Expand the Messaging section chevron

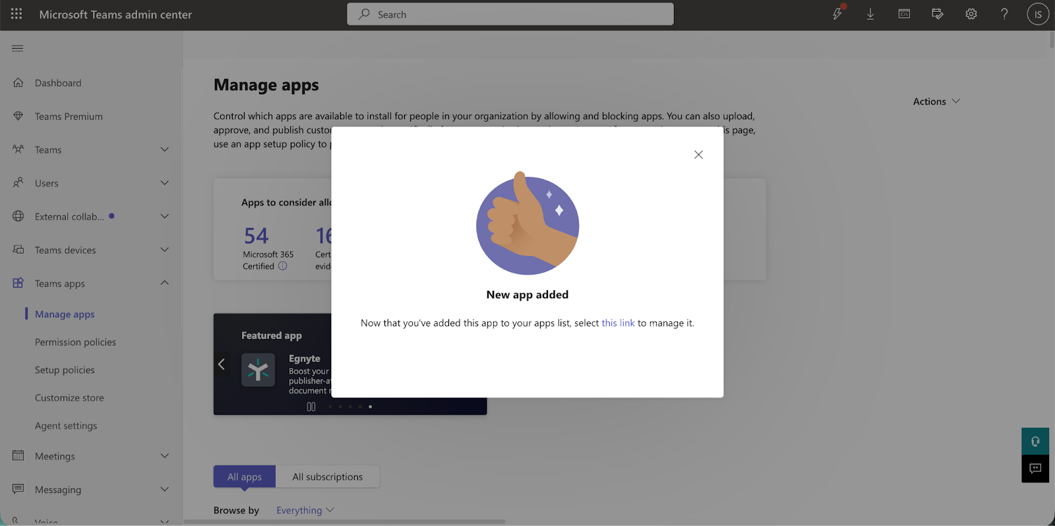(x=165, y=489)
